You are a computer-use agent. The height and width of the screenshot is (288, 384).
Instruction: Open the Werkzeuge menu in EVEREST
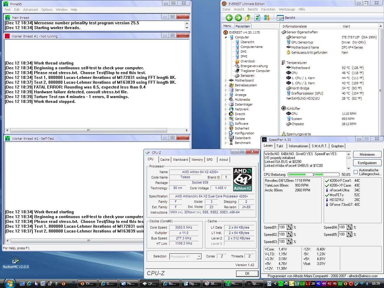(287, 9)
